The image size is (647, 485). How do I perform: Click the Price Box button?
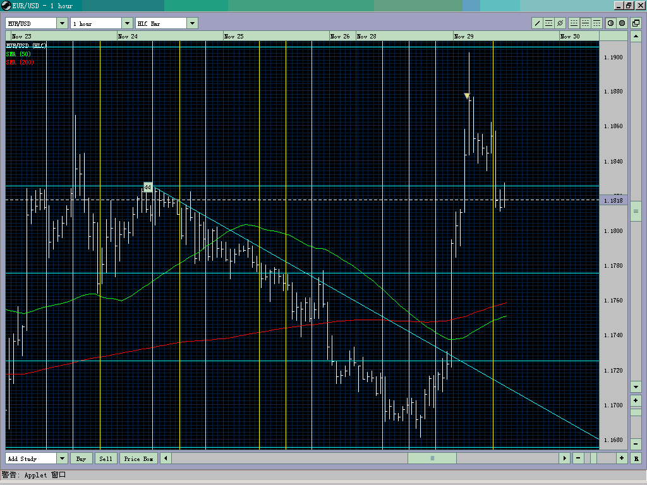(138, 458)
